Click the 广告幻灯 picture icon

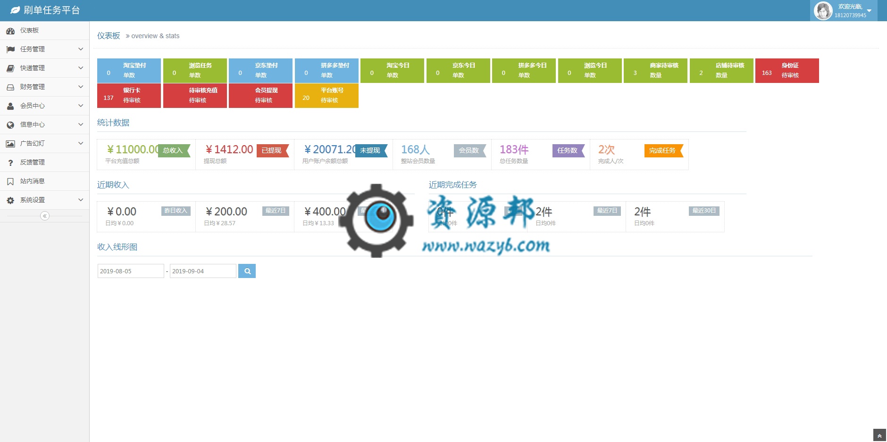pyautogui.click(x=10, y=144)
